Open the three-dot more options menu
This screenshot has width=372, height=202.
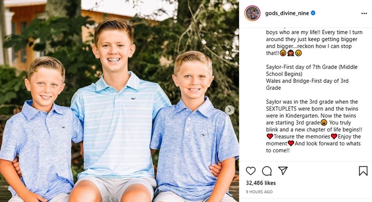tap(364, 13)
